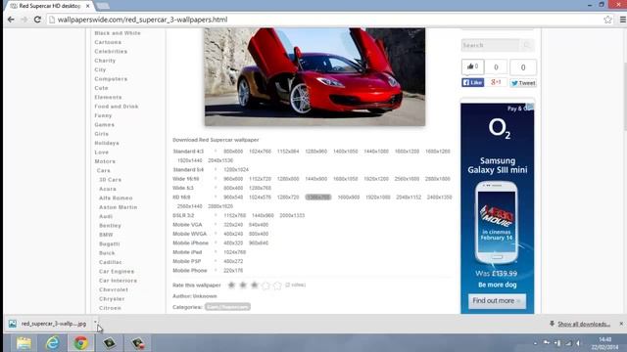Download the 1280x720 HD 16:9 size
The height and width of the screenshot is (352, 627).
click(x=288, y=198)
